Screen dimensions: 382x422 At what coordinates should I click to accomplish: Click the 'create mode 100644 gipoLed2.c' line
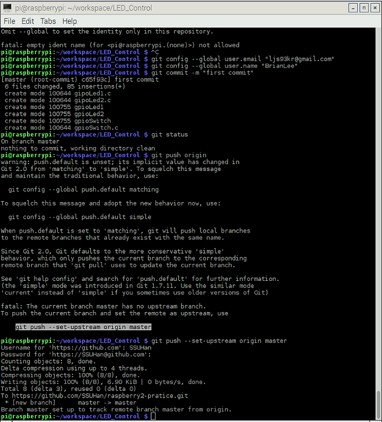(x=58, y=100)
